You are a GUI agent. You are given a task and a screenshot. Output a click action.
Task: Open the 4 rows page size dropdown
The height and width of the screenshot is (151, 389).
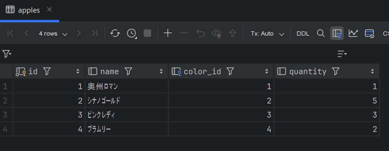53,33
